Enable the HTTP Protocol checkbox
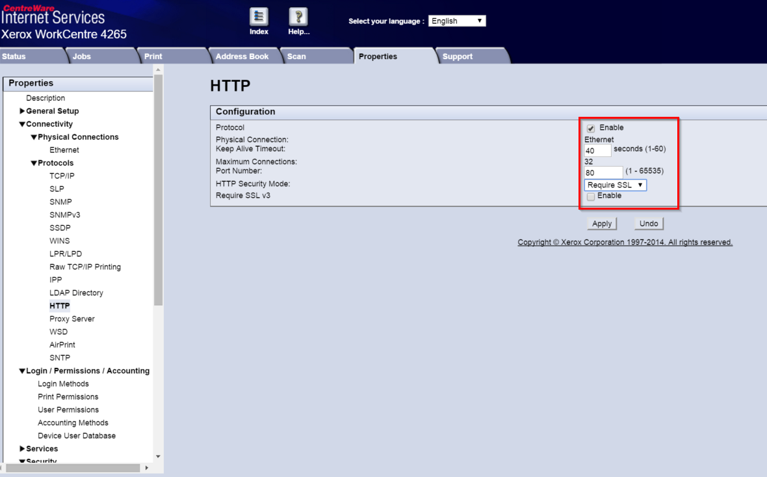Image resolution: width=767 pixels, height=477 pixels. pos(591,128)
